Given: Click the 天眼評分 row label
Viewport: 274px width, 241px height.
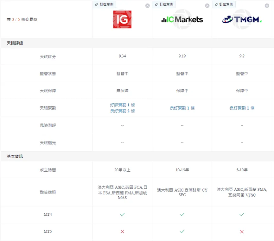Looking at the screenshot, I should pos(48,56).
